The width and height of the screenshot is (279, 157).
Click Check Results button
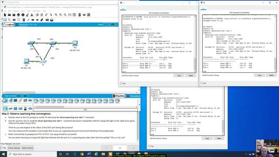tap(14, 148)
